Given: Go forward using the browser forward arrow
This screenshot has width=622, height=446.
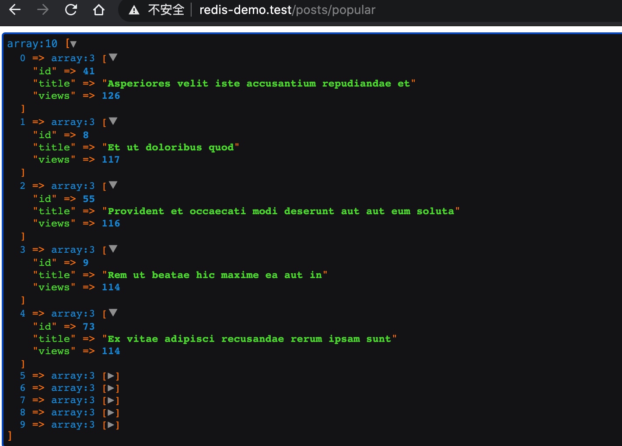Looking at the screenshot, I should [43, 10].
